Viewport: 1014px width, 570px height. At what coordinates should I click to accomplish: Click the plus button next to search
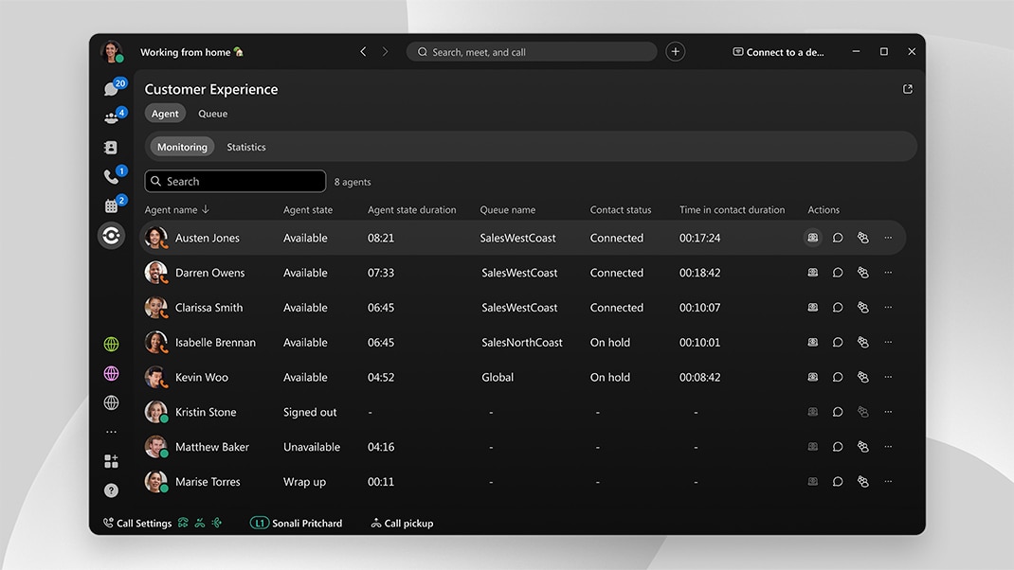(x=675, y=52)
